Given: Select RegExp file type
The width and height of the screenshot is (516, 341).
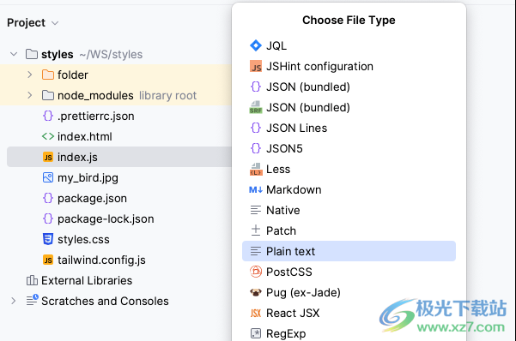Looking at the screenshot, I should click(349, 333).
